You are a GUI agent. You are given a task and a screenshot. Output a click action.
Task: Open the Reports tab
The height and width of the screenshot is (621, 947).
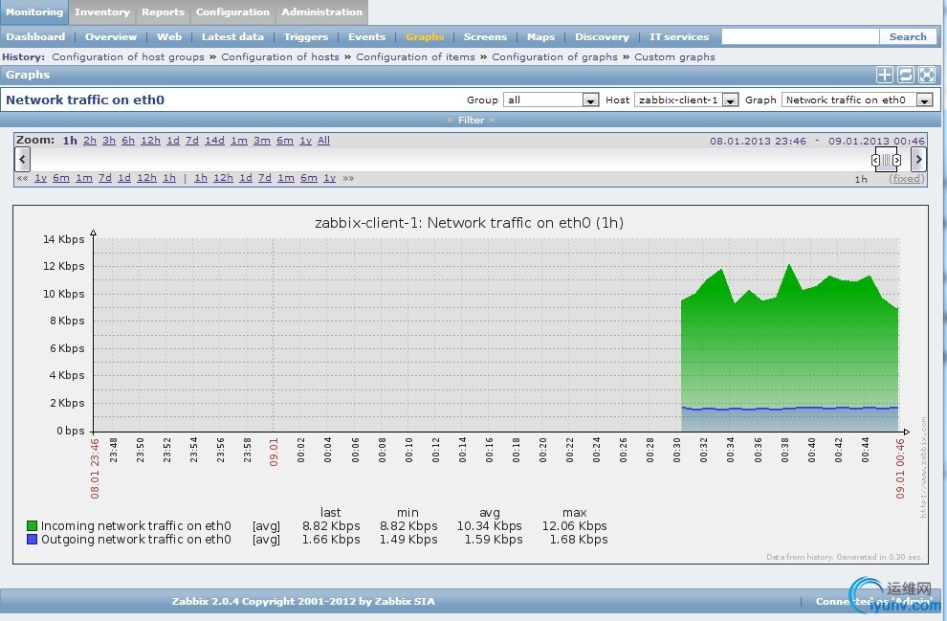[163, 12]
